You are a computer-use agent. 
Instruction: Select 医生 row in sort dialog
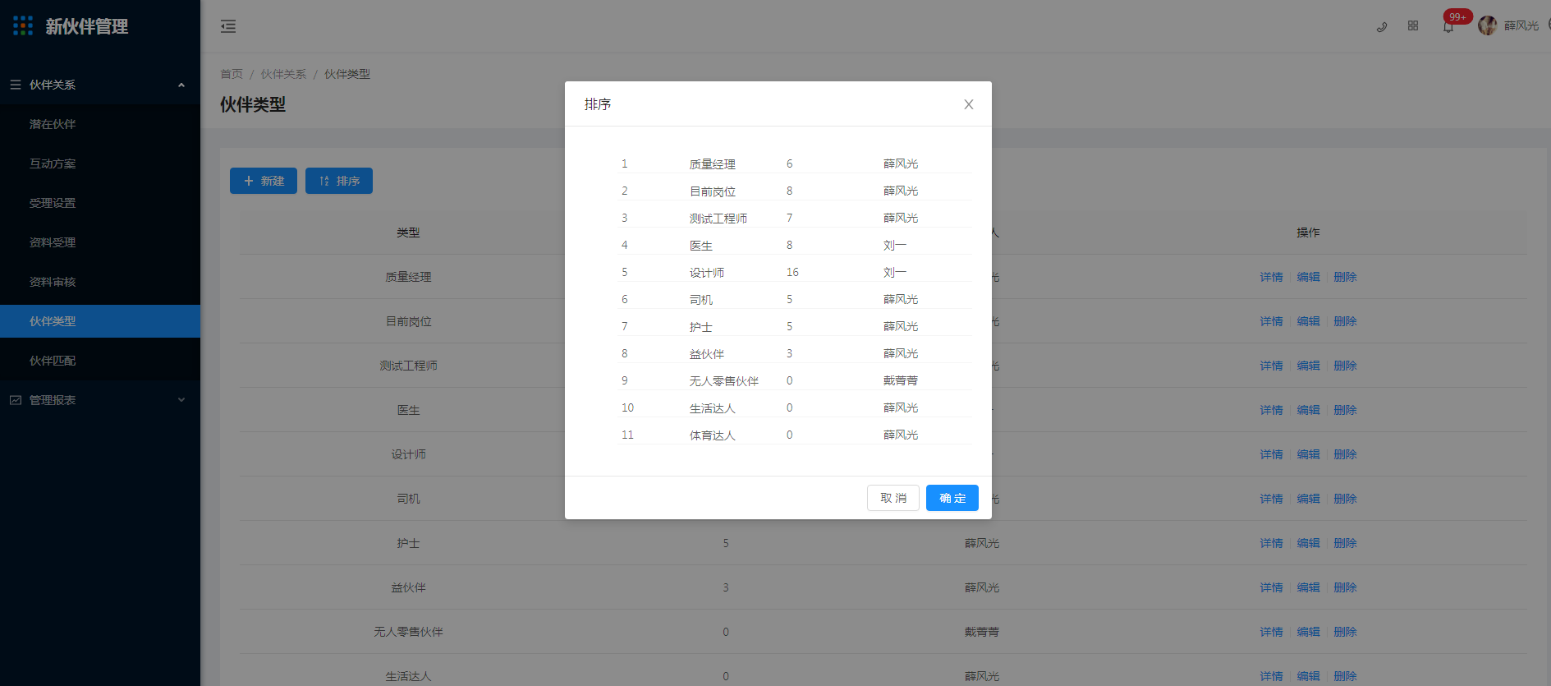pyautogui.click(x=795, y=245)
